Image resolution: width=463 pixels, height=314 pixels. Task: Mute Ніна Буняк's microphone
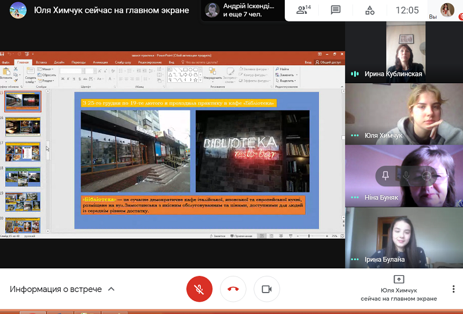406,176
